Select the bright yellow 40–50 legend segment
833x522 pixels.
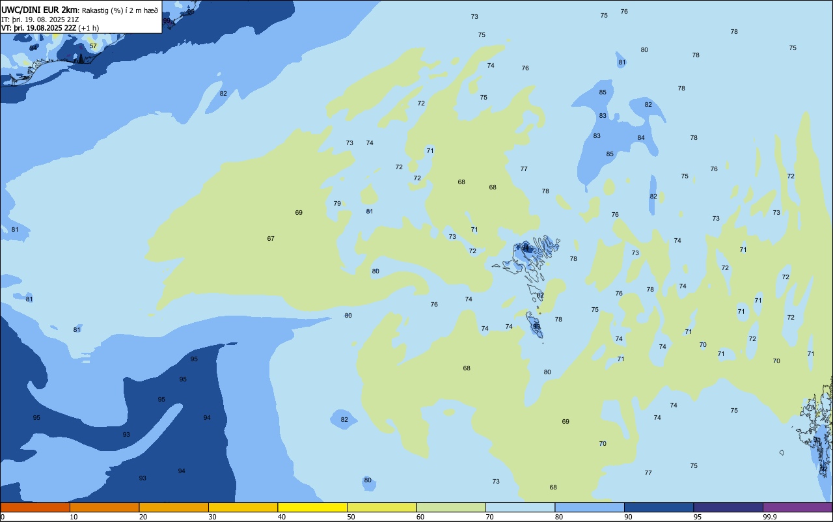[312, 507]
